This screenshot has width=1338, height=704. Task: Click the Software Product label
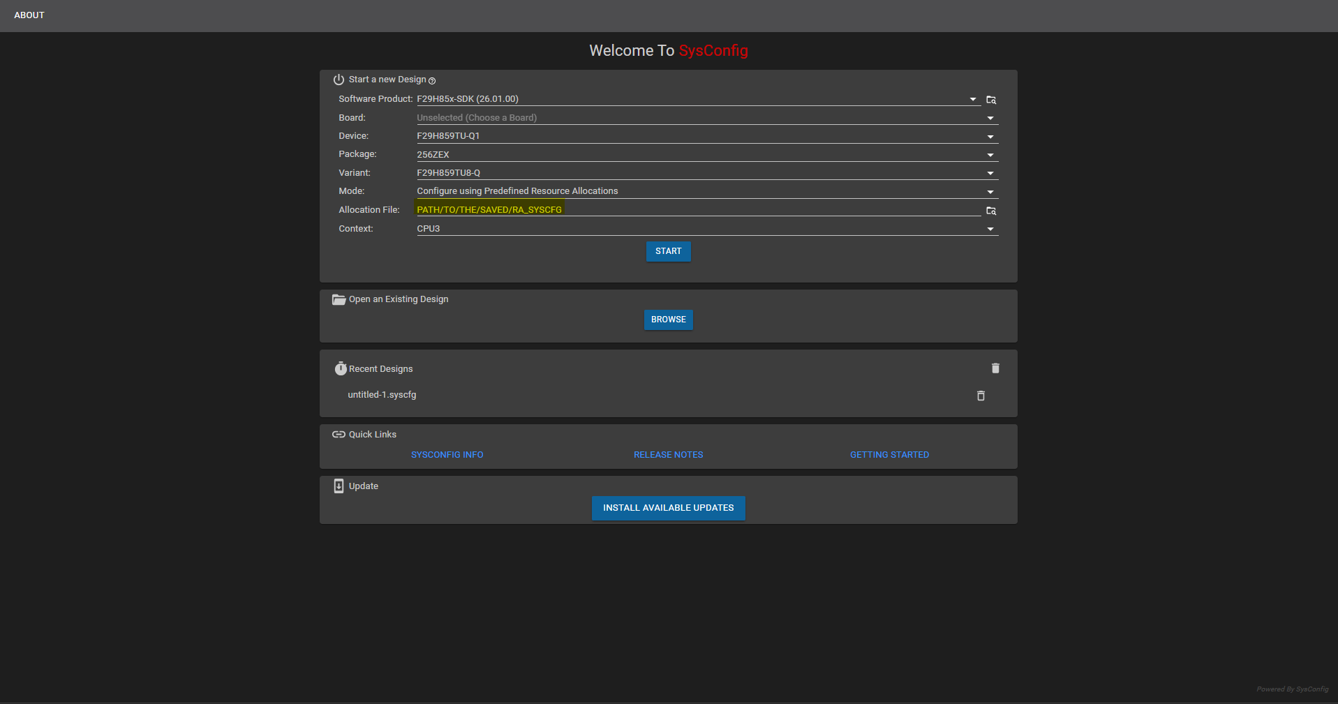[x=376, y=99]
